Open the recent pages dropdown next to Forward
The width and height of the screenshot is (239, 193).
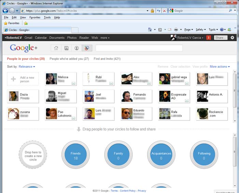[17, 11]
